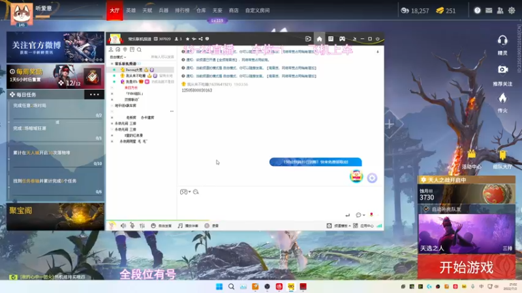Open the 排行榜 tab
This screenshot has width=522, height=293.
tap(182, 10)
